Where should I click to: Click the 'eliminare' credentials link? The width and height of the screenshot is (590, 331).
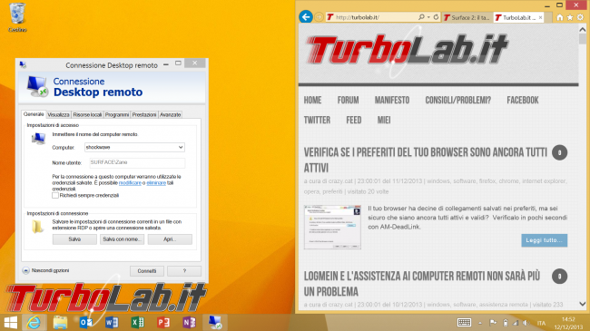(x=156, y=183)
